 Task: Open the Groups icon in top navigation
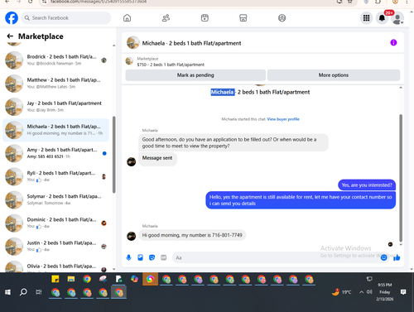pos(282,18)
